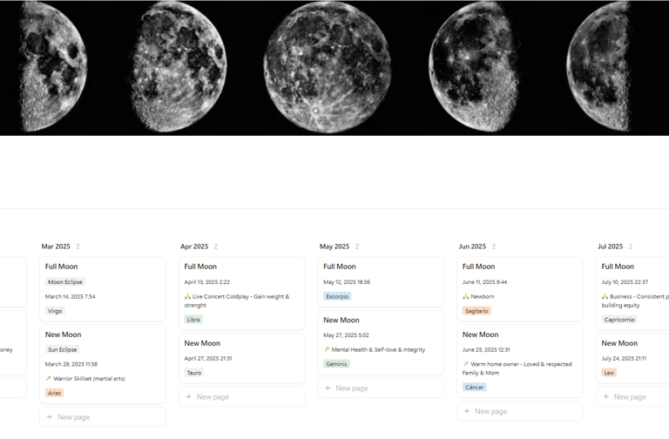Screen dimensions: 669x439
Task: Add new page under Jul 2025
Action: tap(632, 397)
